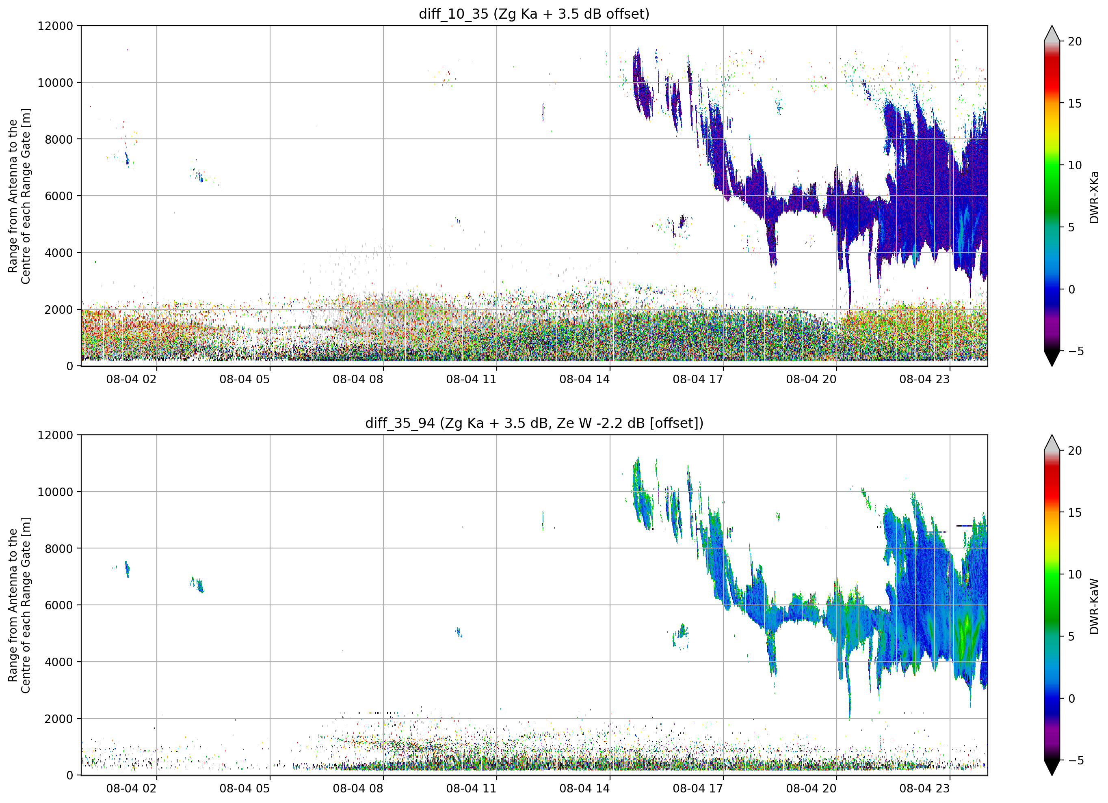Click "08-04 23" tick under the diff_10_35 plot

(925, 380)
